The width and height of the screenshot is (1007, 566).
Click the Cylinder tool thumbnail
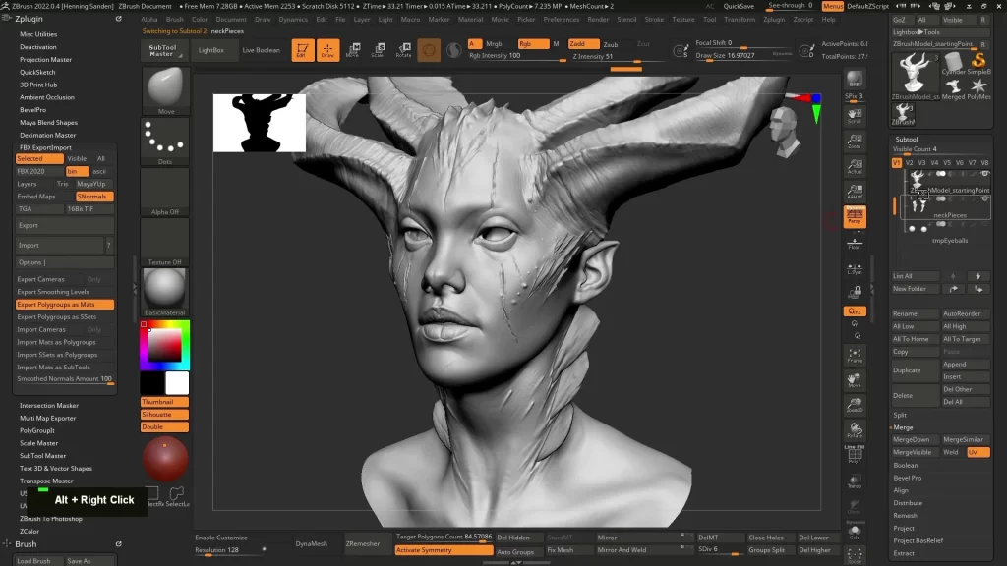click(954, 64)
